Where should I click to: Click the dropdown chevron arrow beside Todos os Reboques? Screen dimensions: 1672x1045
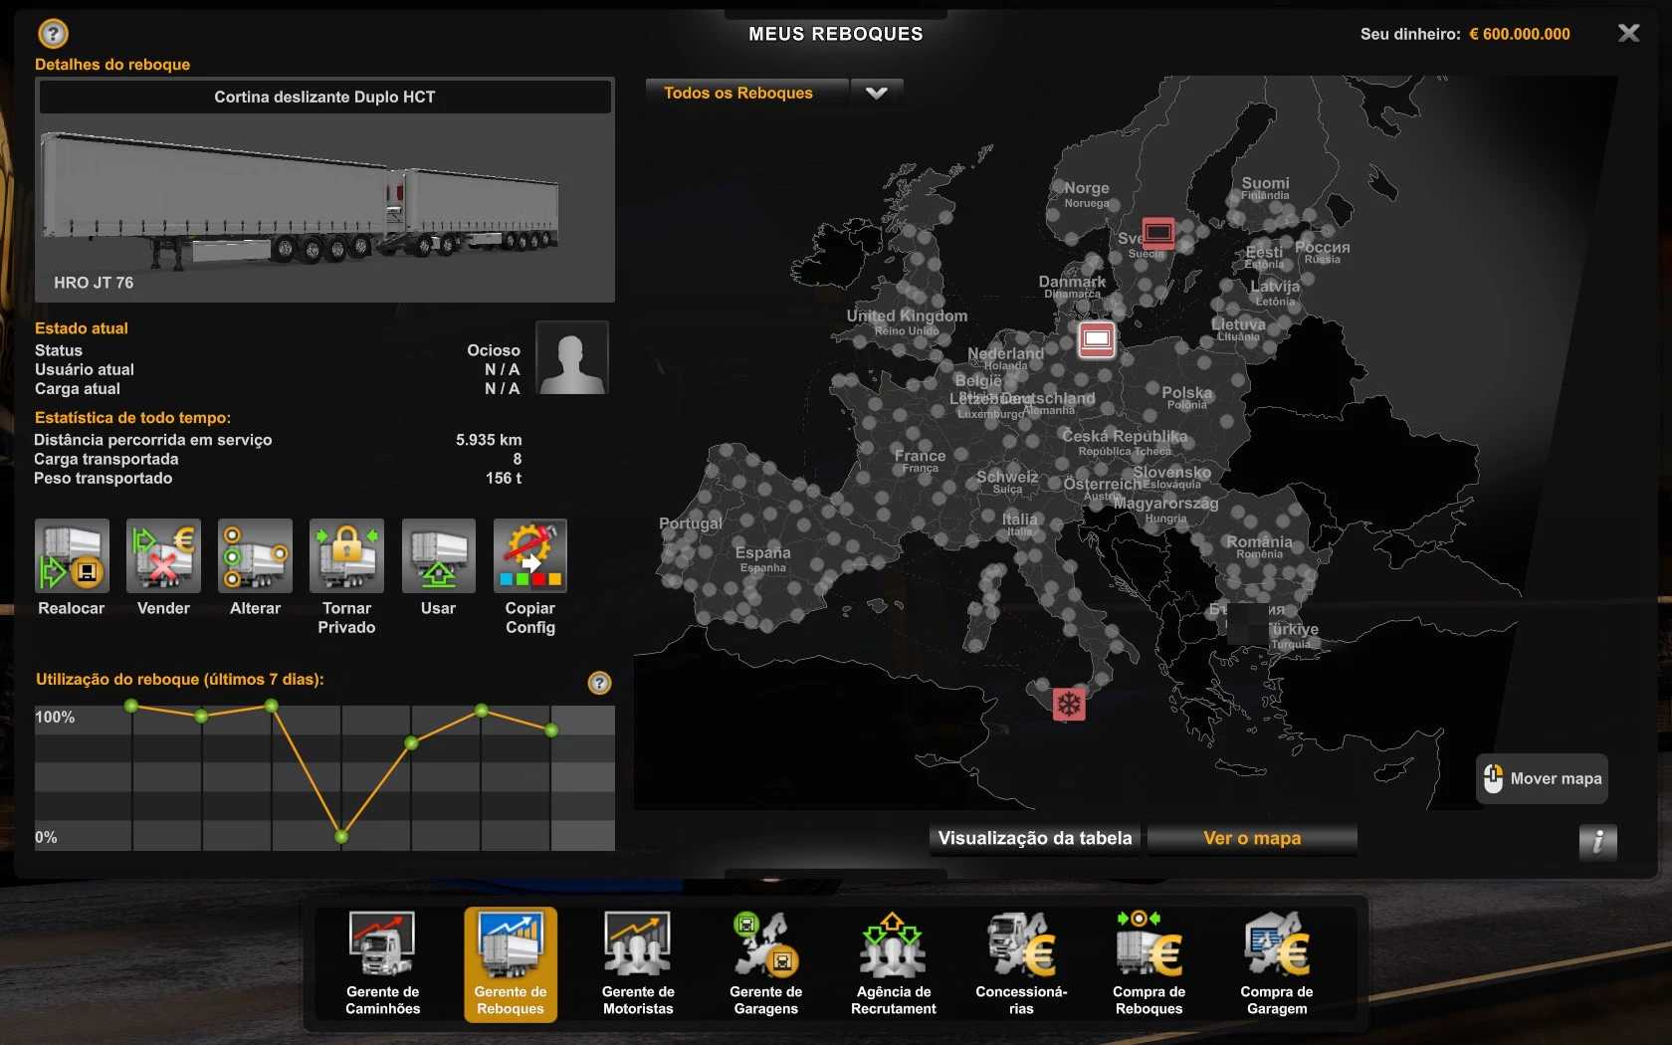point(876,94)
